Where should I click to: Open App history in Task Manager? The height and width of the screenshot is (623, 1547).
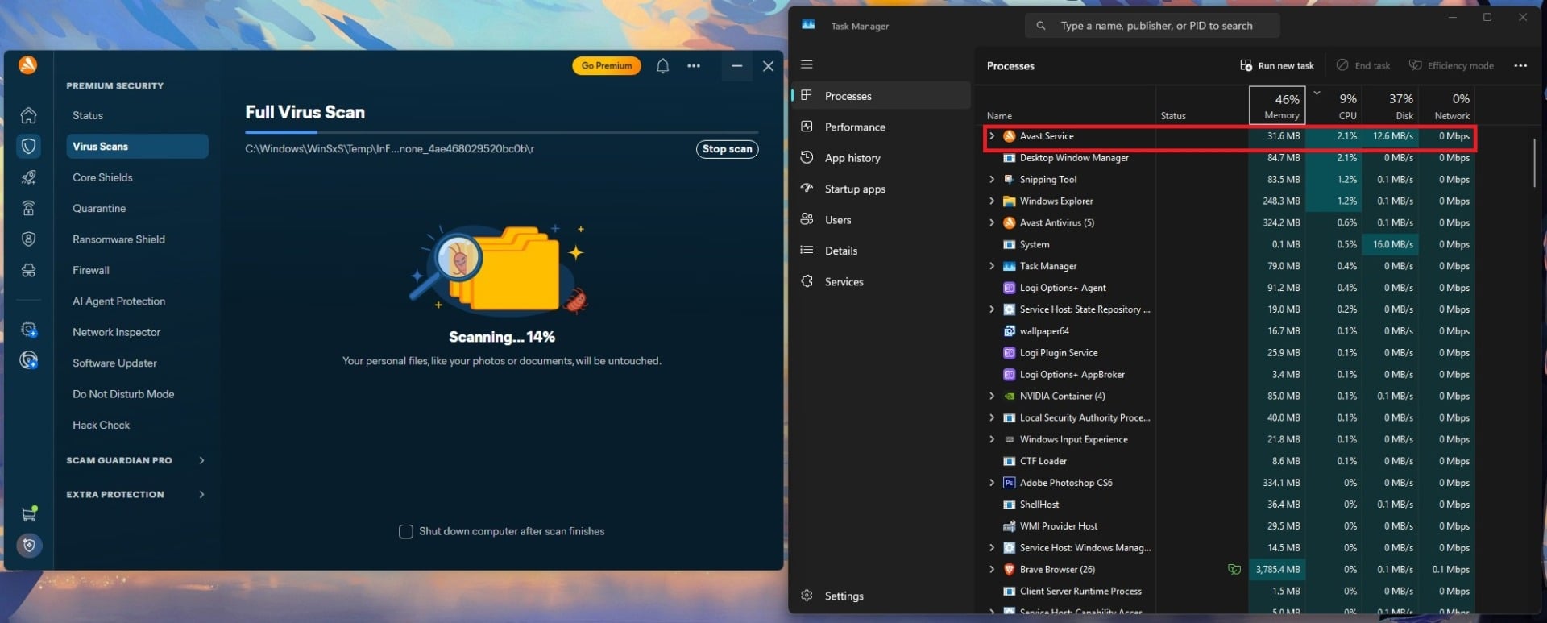[881, 158]
